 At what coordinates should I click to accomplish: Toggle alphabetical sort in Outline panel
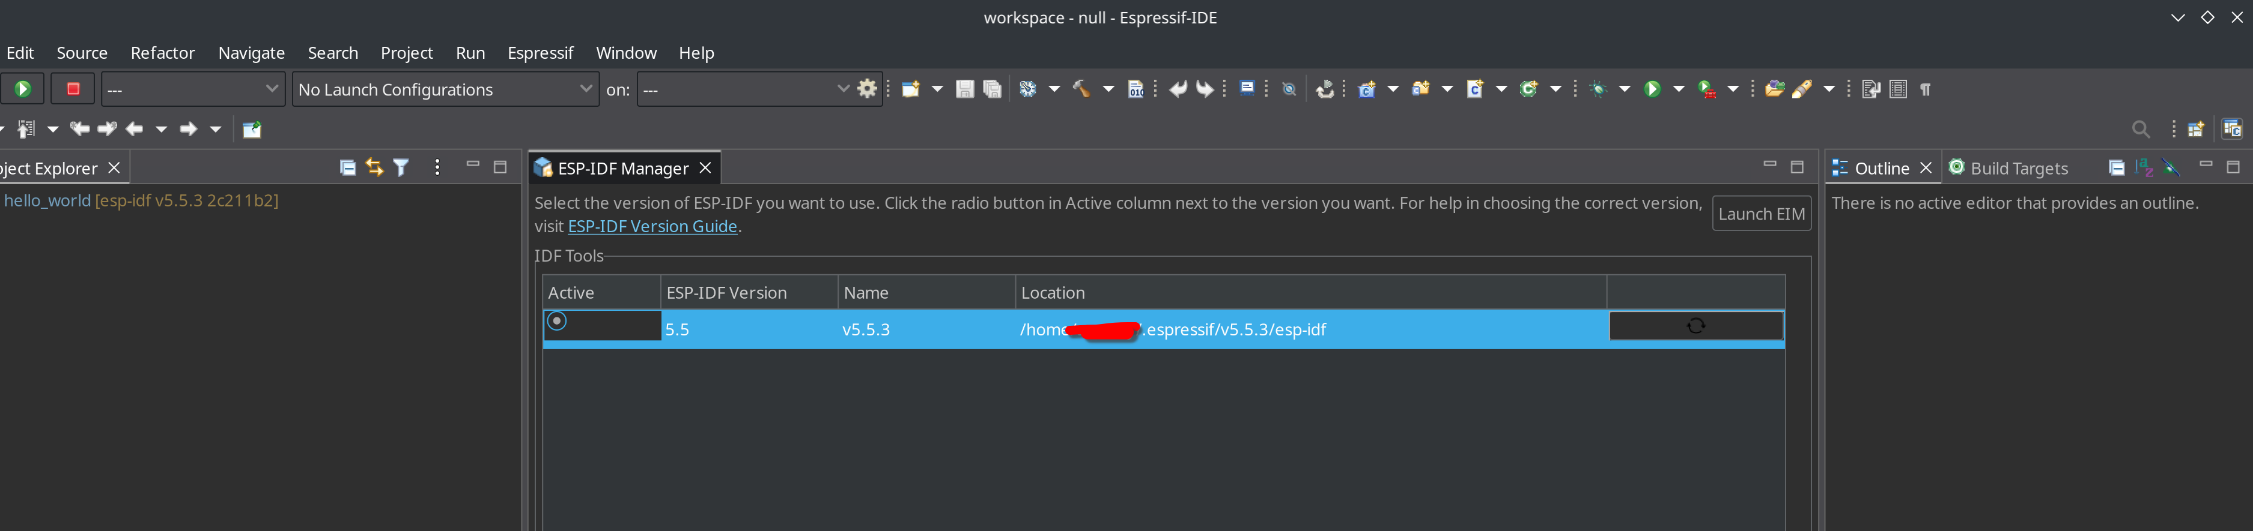(x=2144, y=167)
